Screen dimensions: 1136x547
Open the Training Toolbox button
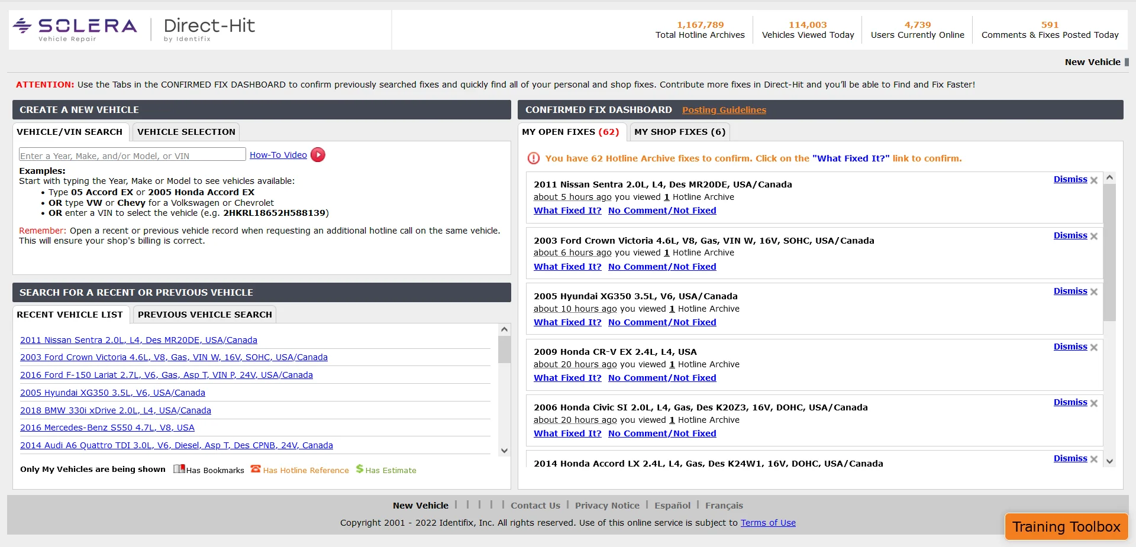(x=1066, y=526)
